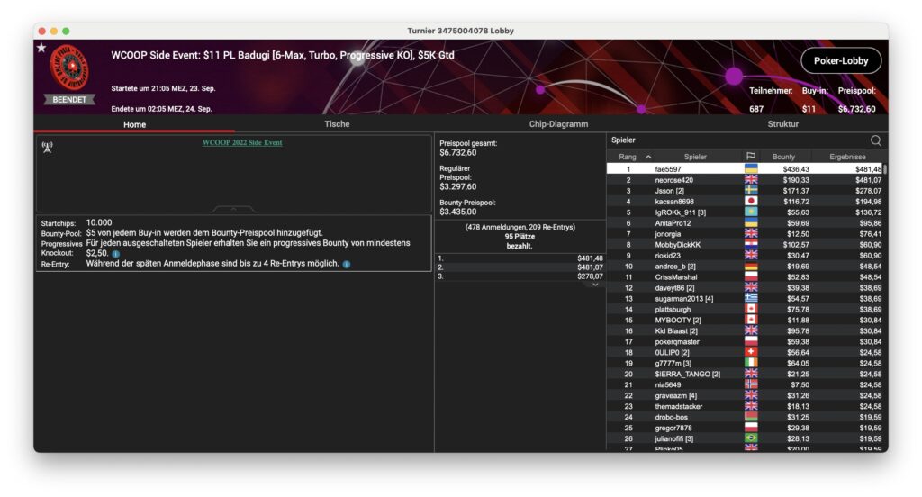Click the Japan flag beside kacsan8698
The image size is (922, 497).
point(750,202)
